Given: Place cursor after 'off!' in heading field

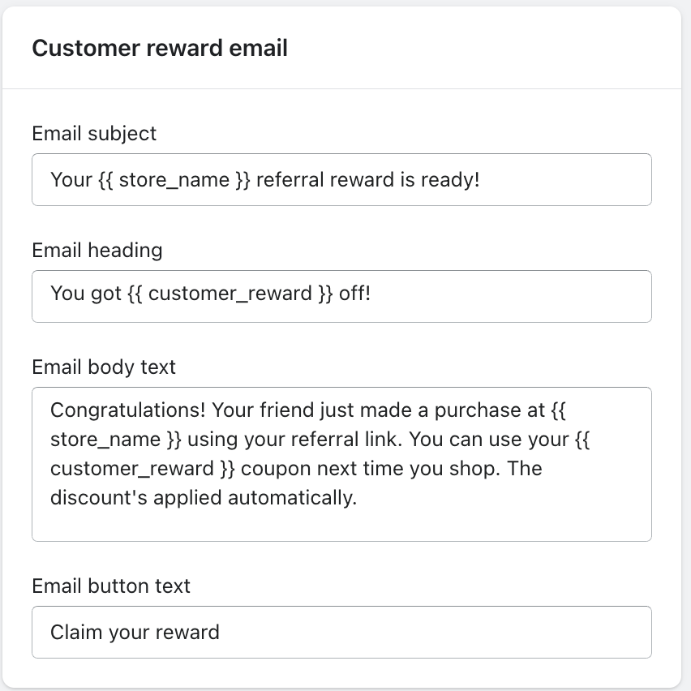Looking at the screenshot, I should click(x=371, y=293).
